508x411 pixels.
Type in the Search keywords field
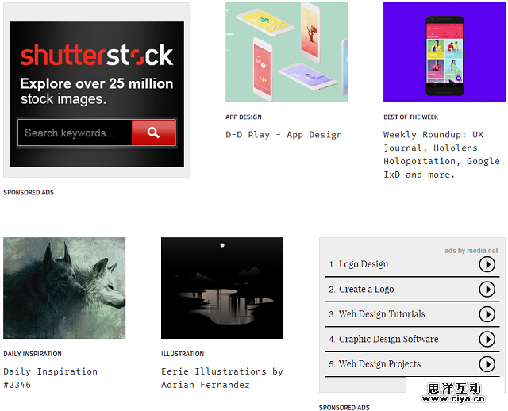click(75, 133)
